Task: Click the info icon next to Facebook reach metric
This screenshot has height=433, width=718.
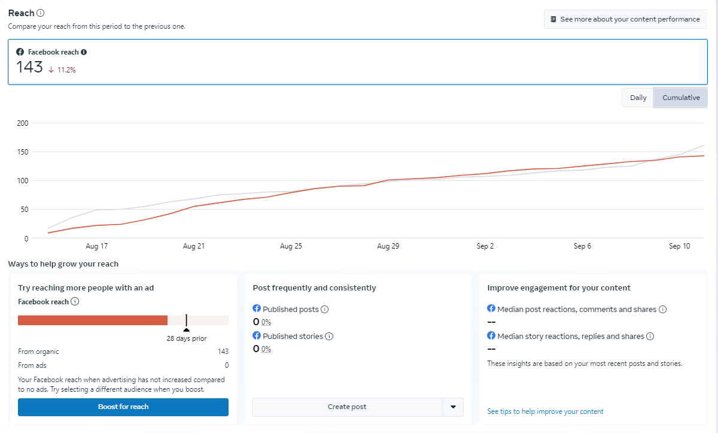Action: click(84, 52)
